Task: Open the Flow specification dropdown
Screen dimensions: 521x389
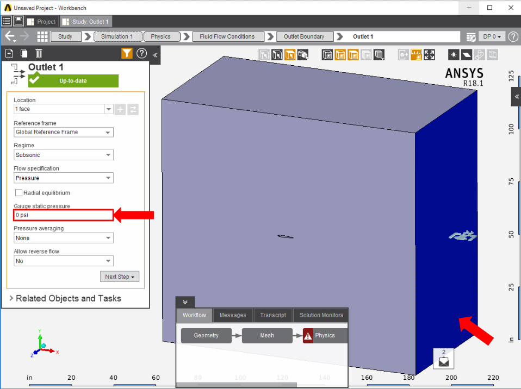Action: (x=64, y=178)
